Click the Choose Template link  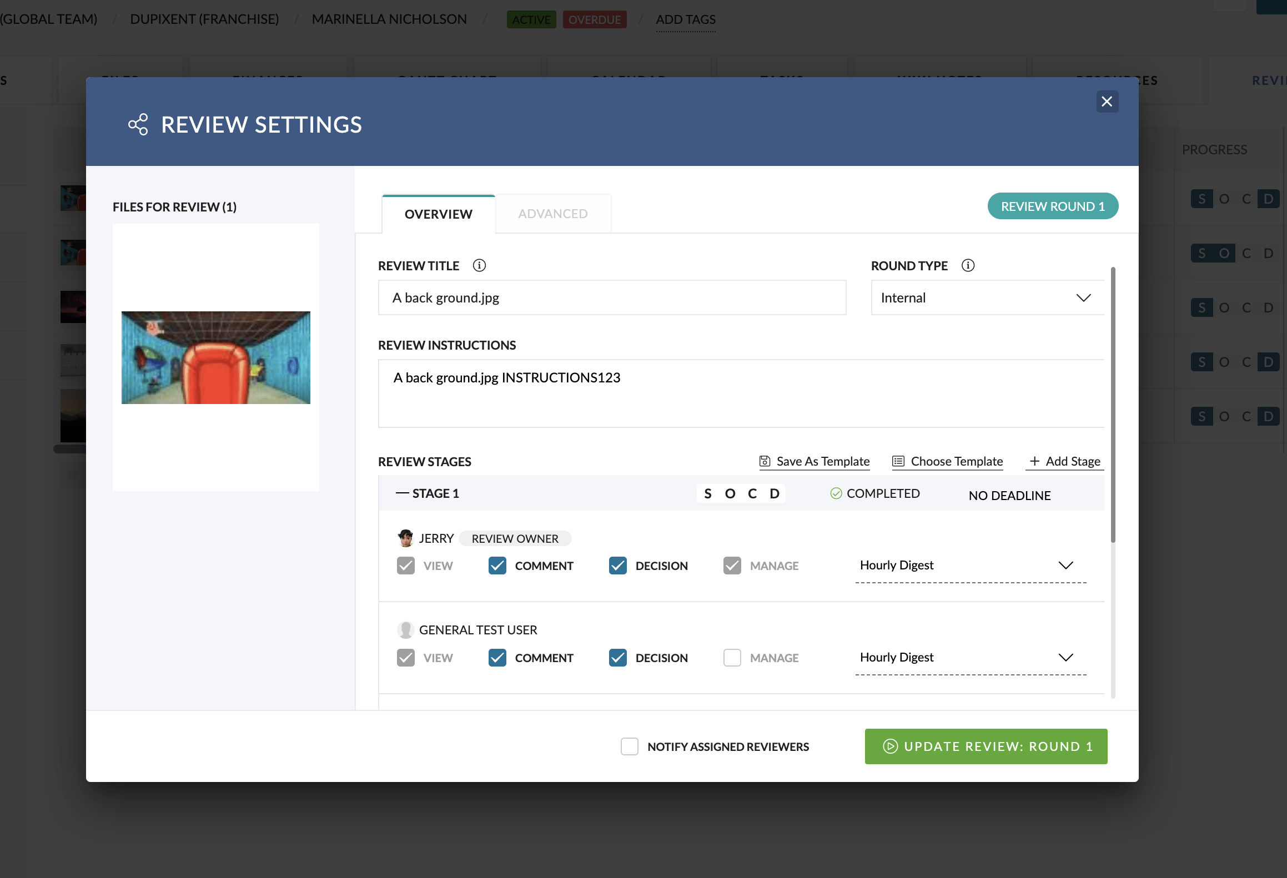tap(948, 461)
